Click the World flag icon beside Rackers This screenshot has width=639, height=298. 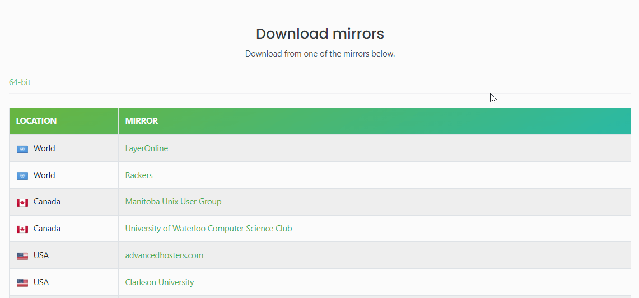[22, 176]
